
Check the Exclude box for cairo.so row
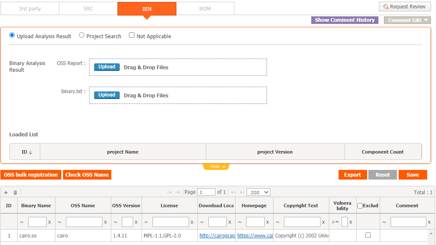coord(368,235)
